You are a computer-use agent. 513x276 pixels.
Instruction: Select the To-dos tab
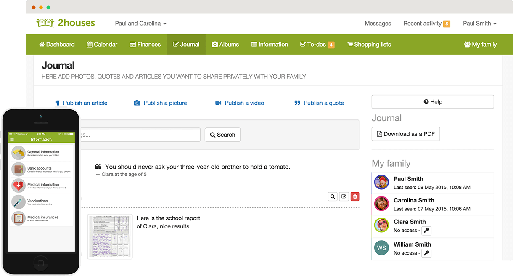[317, 45]
